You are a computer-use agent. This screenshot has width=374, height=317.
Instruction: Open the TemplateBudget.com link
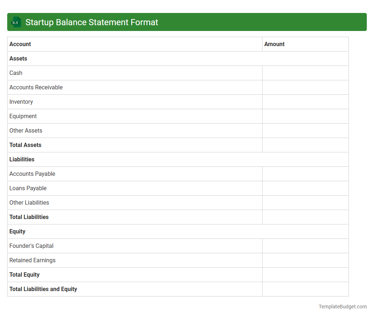coord(342,307)
